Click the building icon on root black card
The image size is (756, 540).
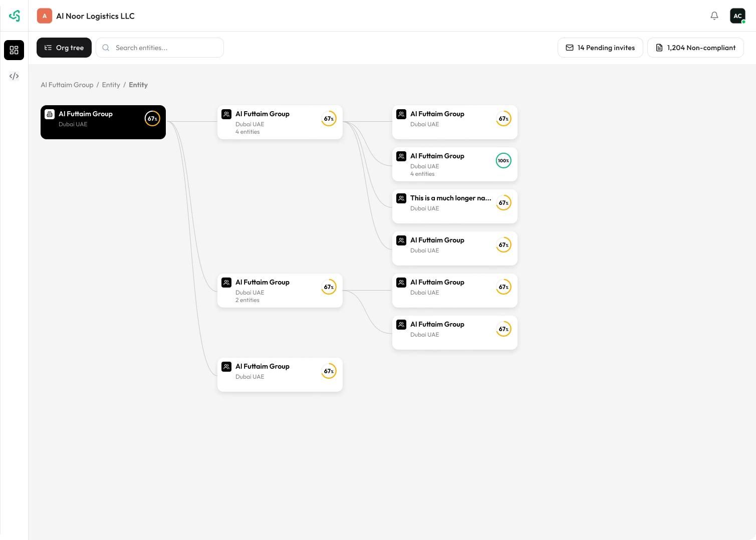[50, 114]
